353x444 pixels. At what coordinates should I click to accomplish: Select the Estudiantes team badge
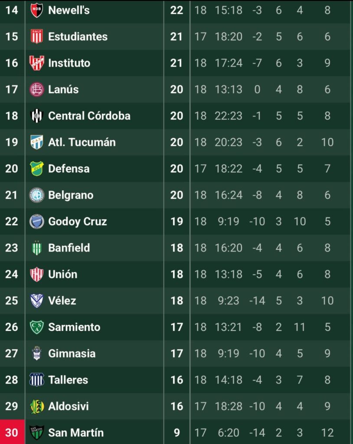[x=36, y=36]
